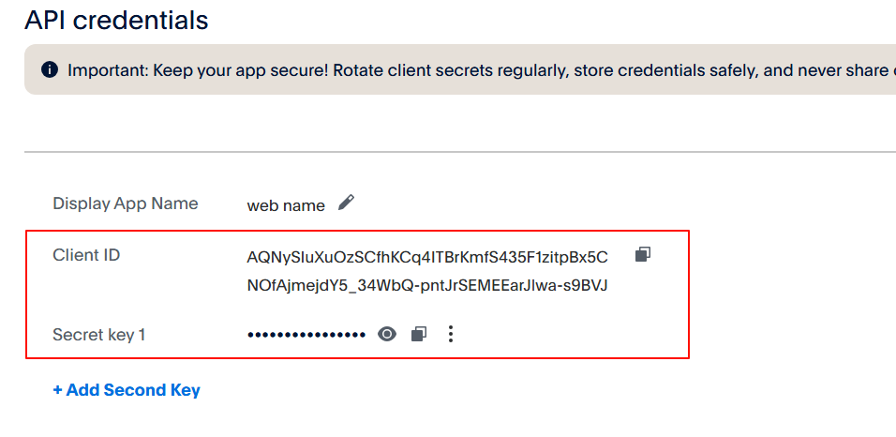Click the Display App Name label
This screenshot has width=896, height=437.
pyautogui.click(x=126, y=203)
